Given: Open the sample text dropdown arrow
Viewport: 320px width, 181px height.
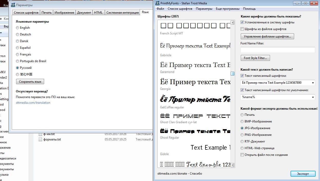Looking at the screenshot, I should click(313, 83).
